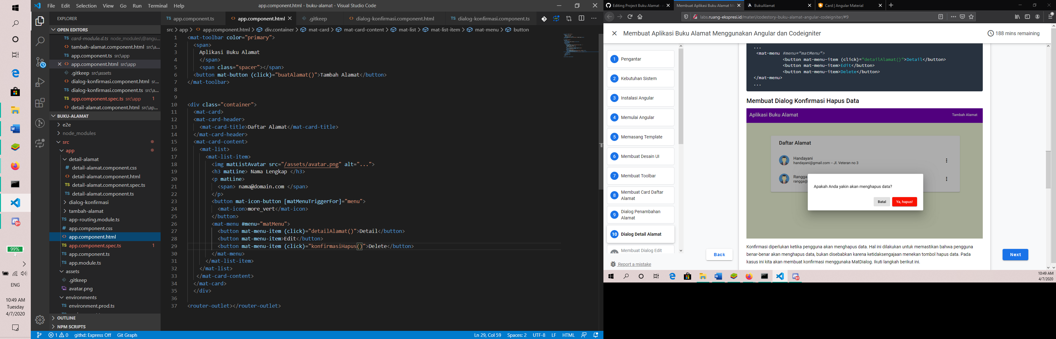Click the feedback icon in the status bar
Image resolution: width=1056 pixels, height=339 pixels.
click(584, 335)
